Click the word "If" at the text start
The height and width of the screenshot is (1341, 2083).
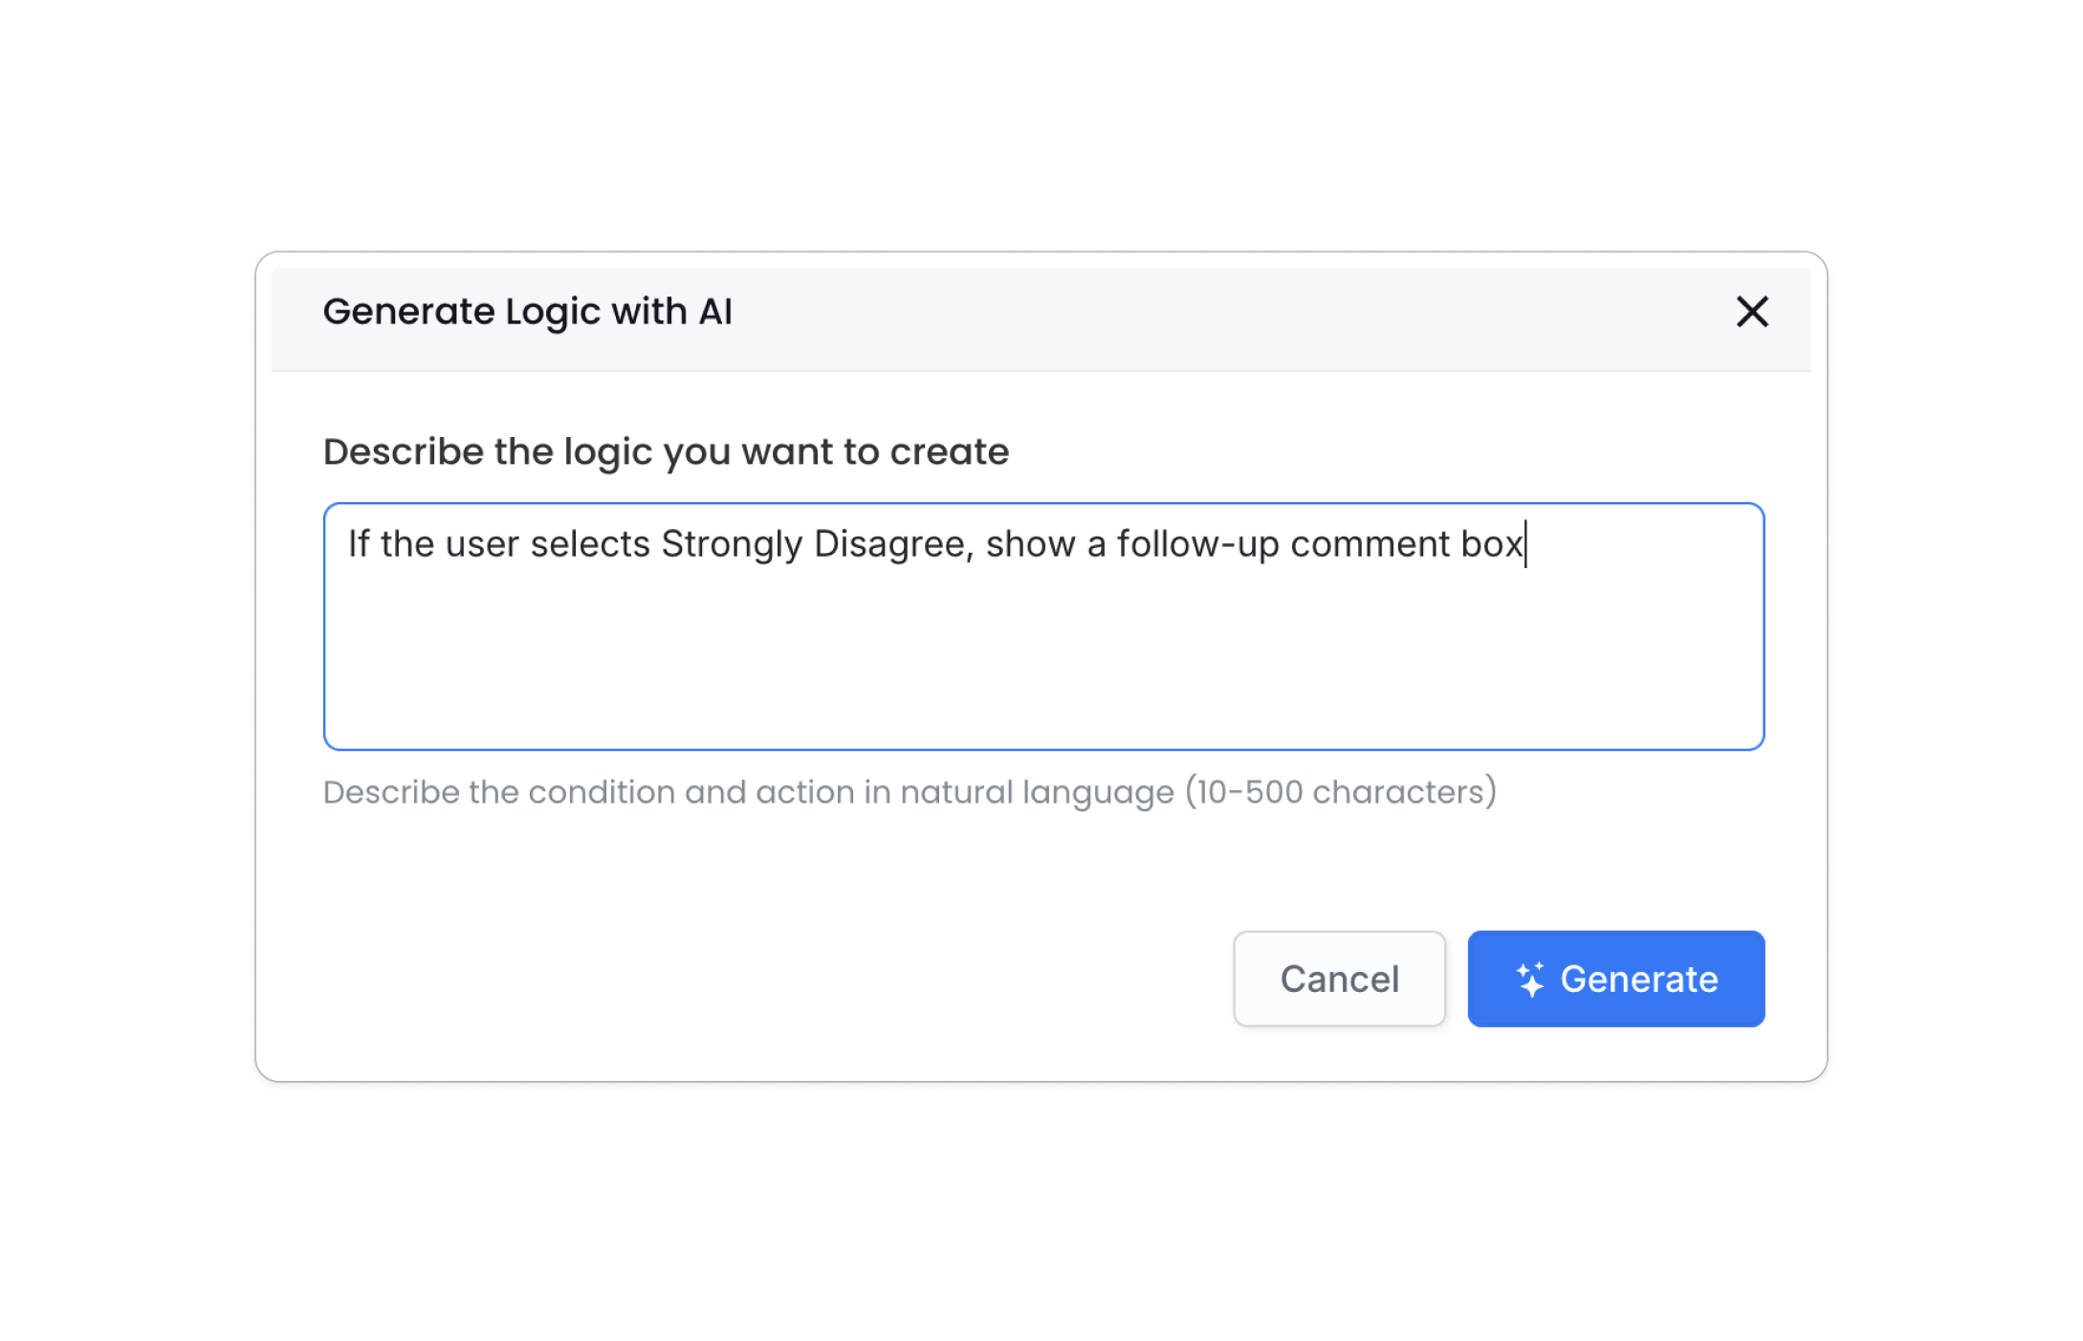(x=358, y=544)
